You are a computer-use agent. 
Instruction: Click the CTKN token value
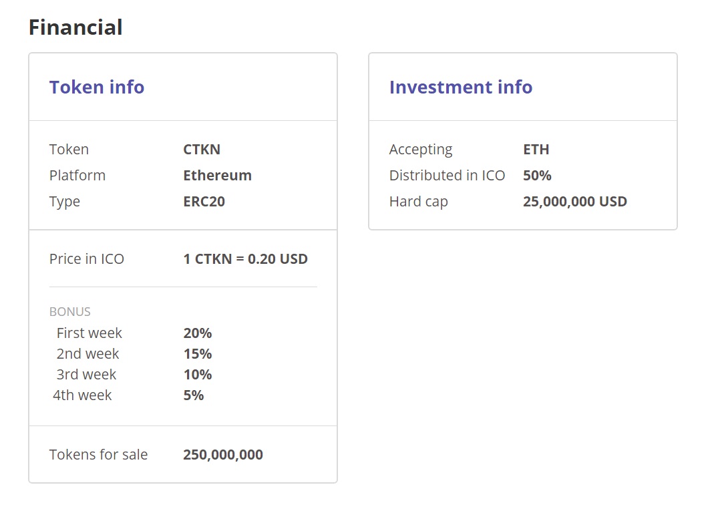[202, 150]
